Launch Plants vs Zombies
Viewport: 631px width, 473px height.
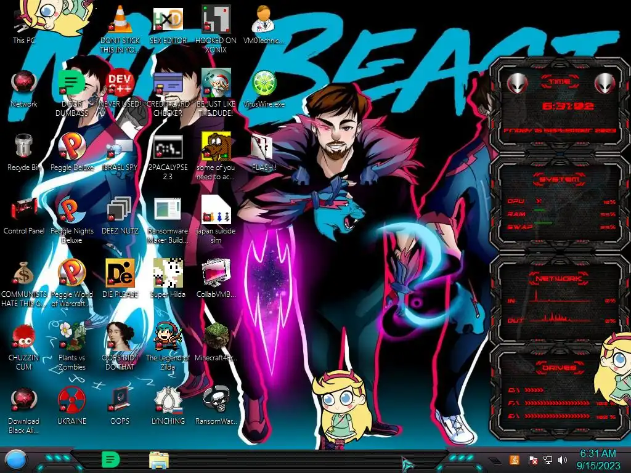point(71,346)
